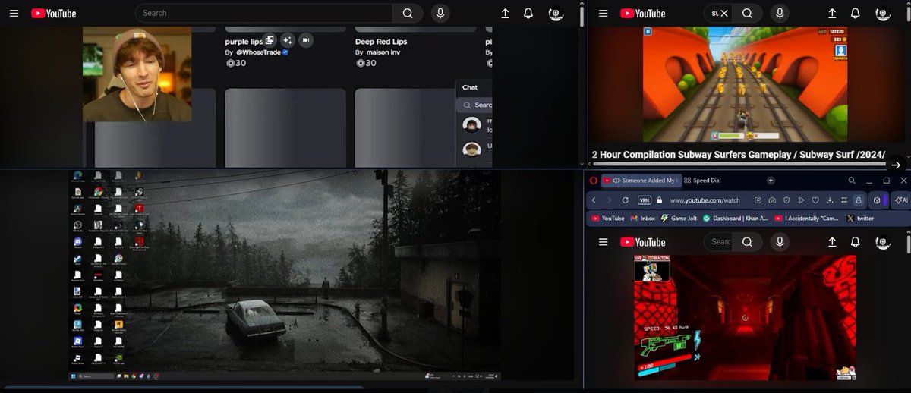Click the Discord icon on the streamed desktop
911x393 pixels.
tap(77, 241)
